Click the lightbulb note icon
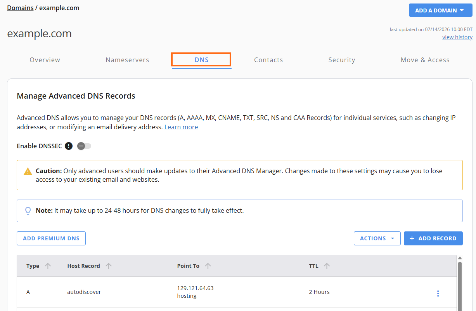The image size is (476, 311). [28, 210]
